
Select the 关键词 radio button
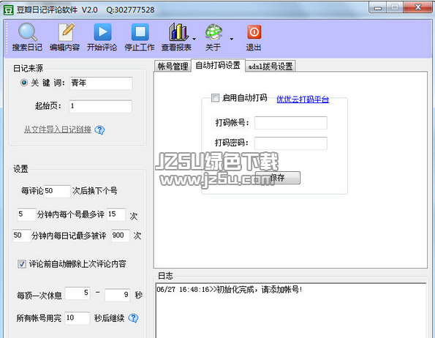click(x=24, y=83)
